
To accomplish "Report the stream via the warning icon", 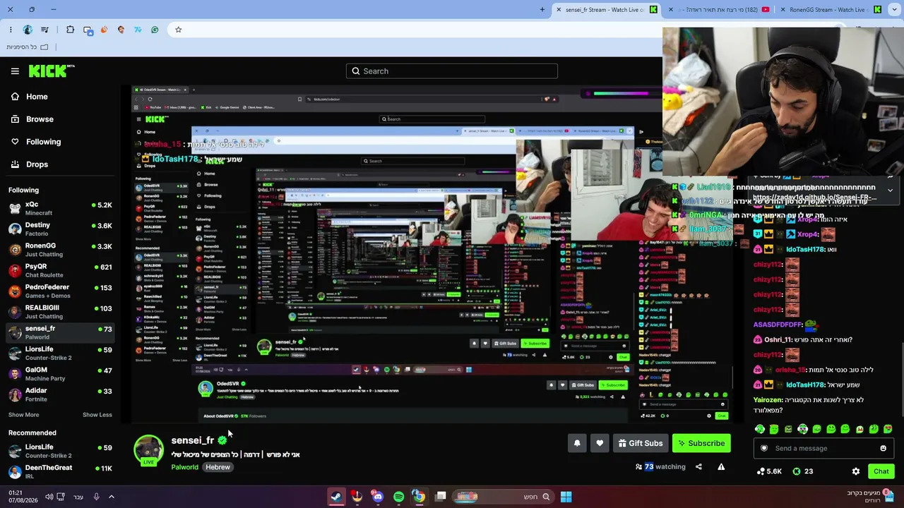I will (721, 466).
